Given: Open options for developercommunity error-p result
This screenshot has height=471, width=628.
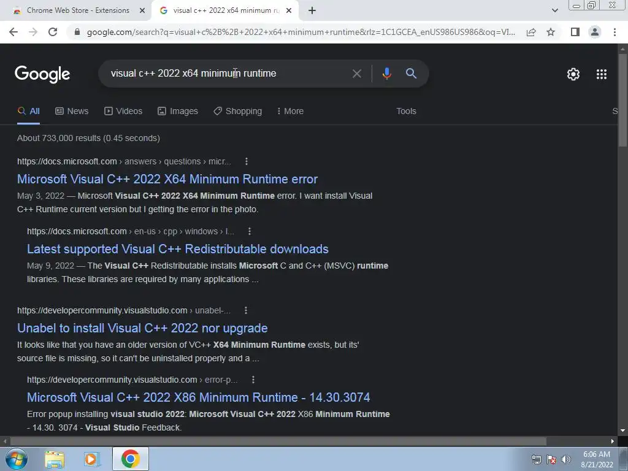Looking at the screenshot, I should [x=253, y=380].
